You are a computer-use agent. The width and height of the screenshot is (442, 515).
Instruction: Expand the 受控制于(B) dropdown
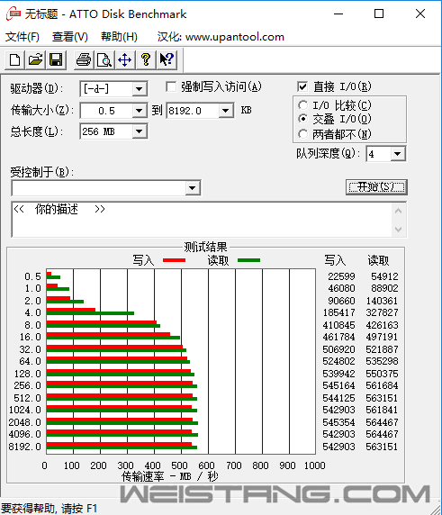[x=192, y=188]
